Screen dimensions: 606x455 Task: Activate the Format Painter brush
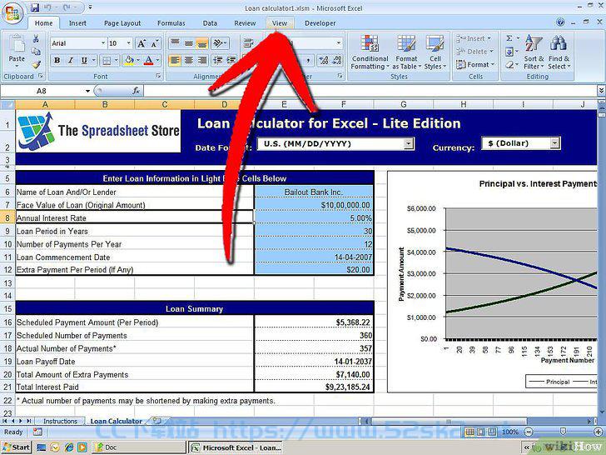point(37,64)
